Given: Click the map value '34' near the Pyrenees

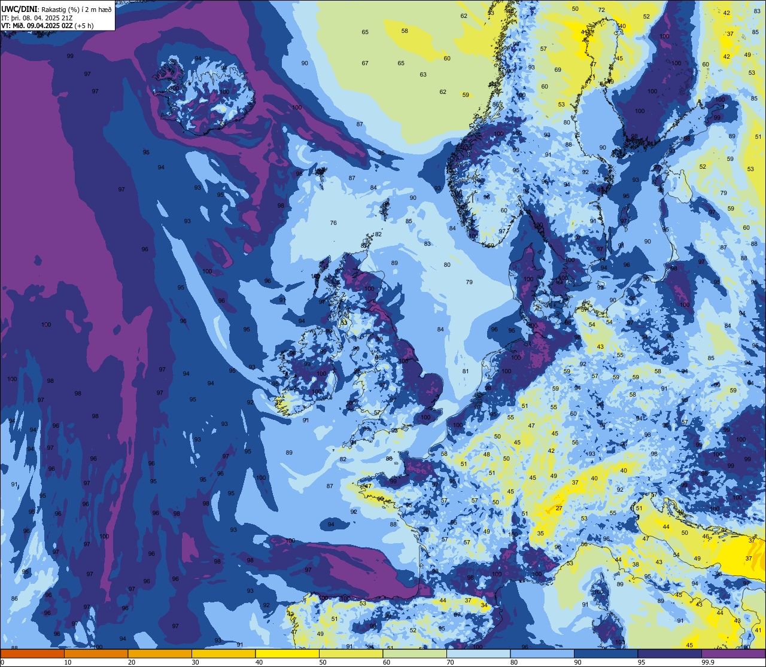Looking at the screenshot, I should [484, 605].
